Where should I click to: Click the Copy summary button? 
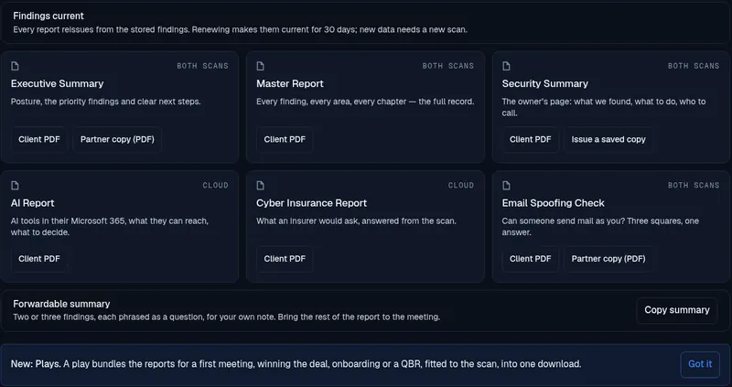(677, 310)
